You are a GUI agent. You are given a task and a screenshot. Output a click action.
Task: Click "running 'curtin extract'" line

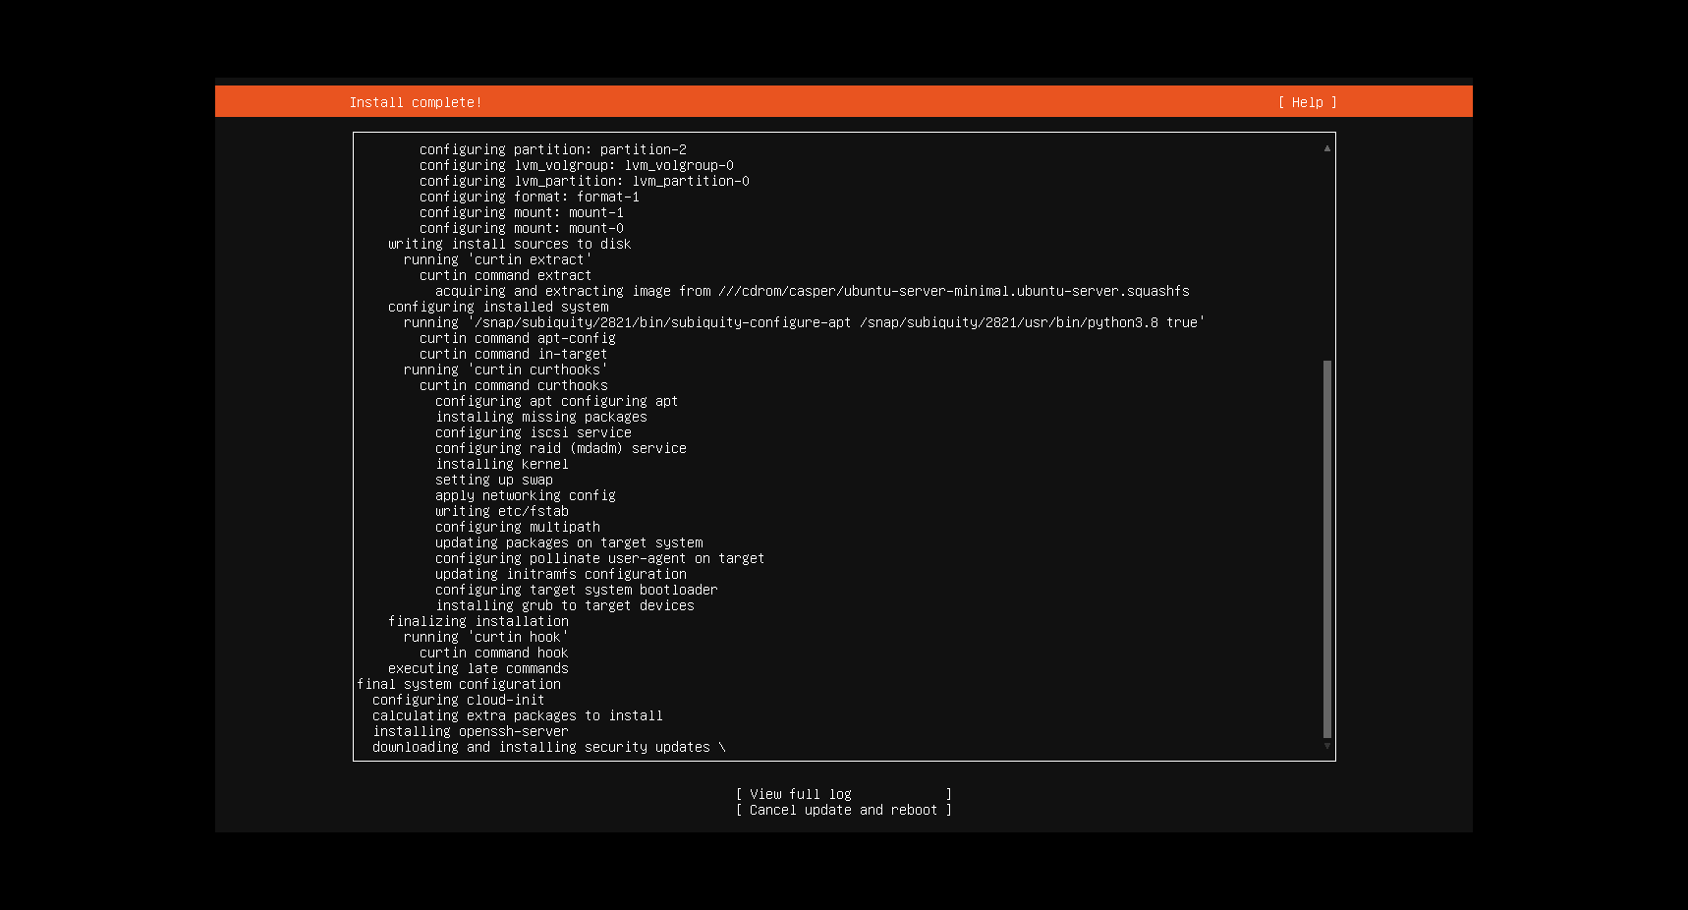click(x=498, y=259)
